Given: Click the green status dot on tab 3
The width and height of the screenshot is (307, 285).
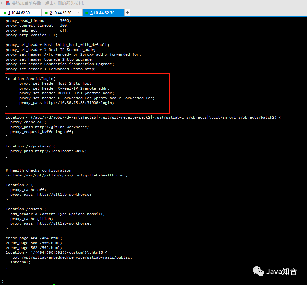Looking at the screenshot, I should pyautogui.click(x=87, y=13).
